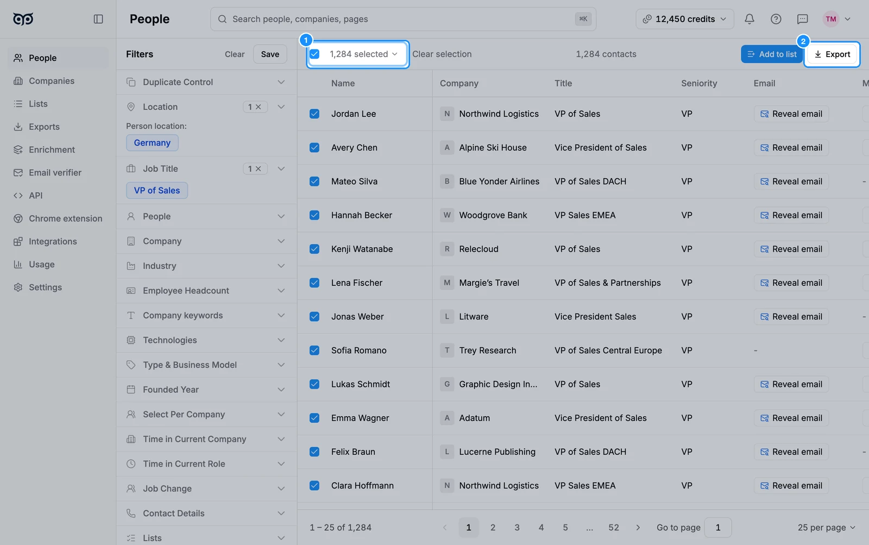Open notifications bell icon
The width and height of the screenshot is (869, 545).
[750, 19]
